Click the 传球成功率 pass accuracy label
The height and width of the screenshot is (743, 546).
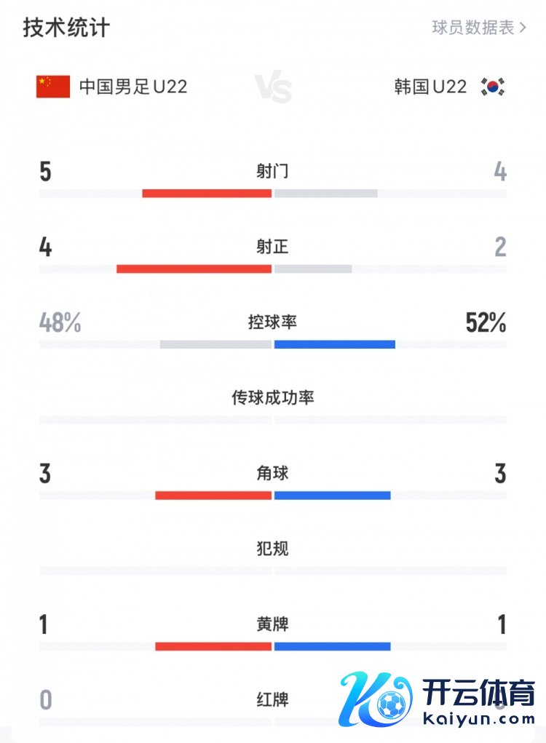(272, 398)
